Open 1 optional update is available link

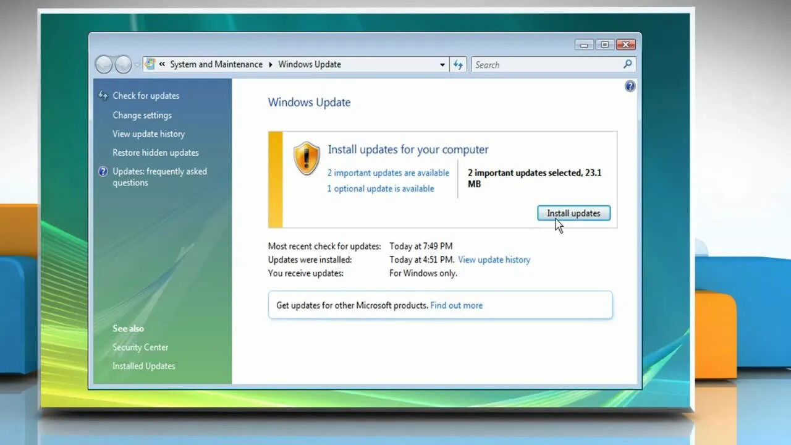point(381,189)
